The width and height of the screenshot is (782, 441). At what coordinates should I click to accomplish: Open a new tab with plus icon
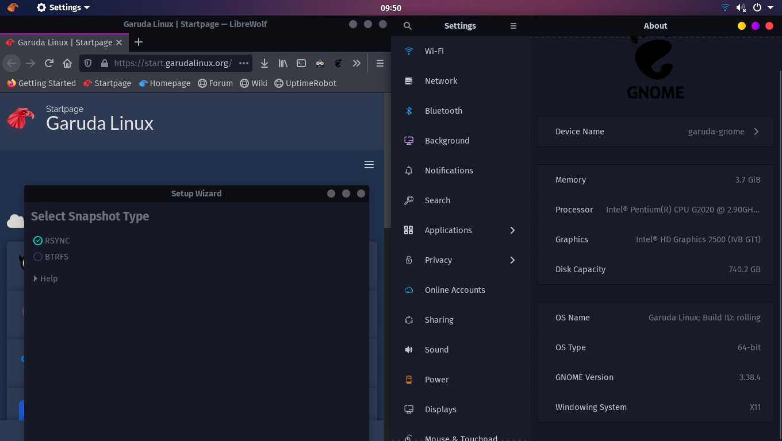(139, 42)
